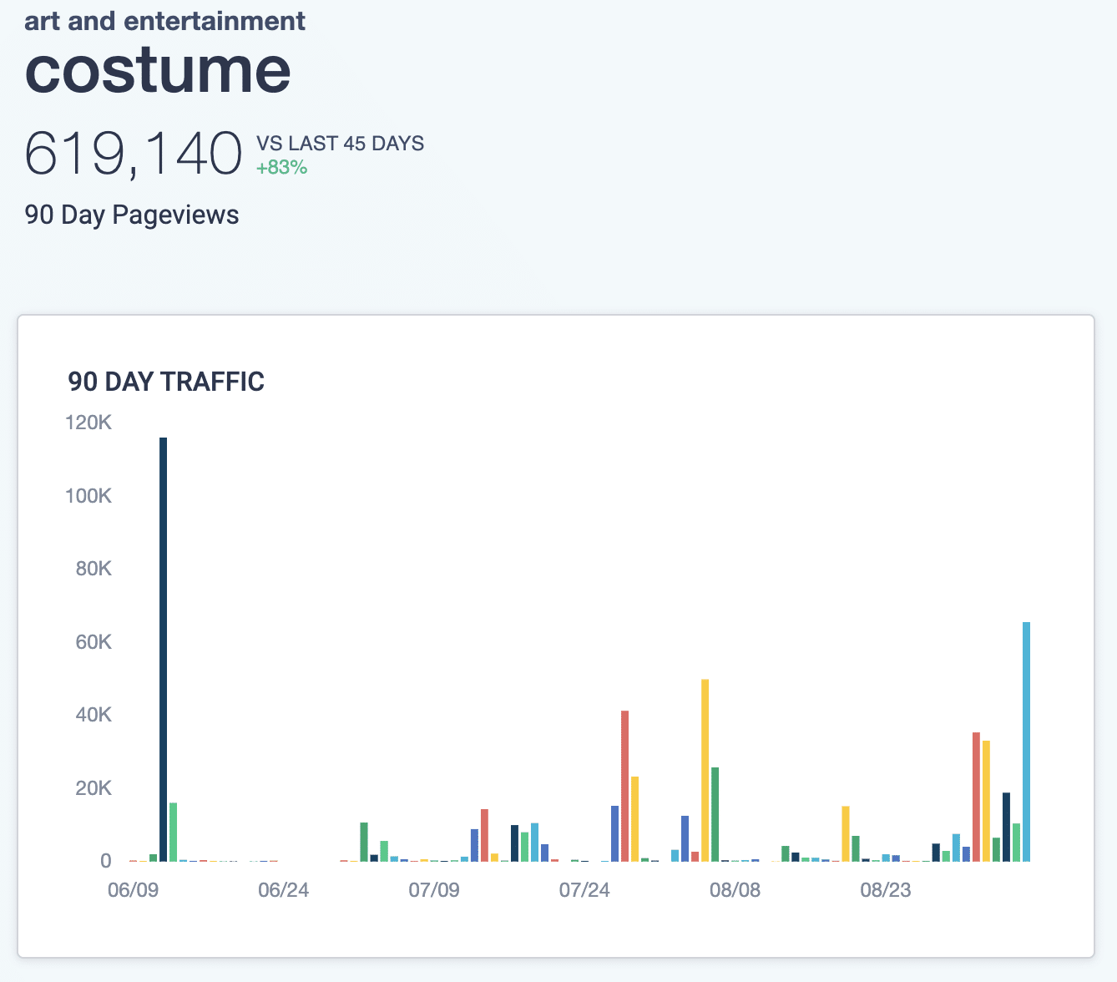Click the 40K y-axis label

94,715
